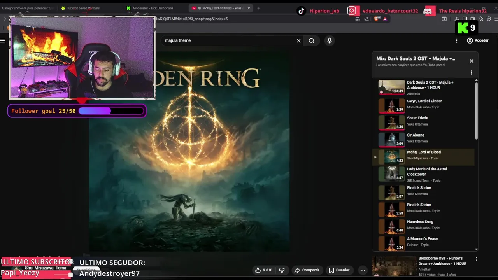Click the Elden Ring video player
The width and height of the screenshot is (498, 280).
point(189,152)
